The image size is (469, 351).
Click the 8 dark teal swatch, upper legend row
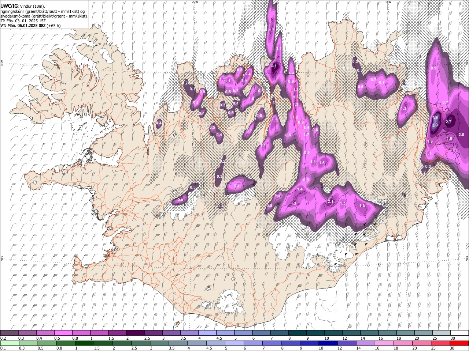click(x=297, y=333)
